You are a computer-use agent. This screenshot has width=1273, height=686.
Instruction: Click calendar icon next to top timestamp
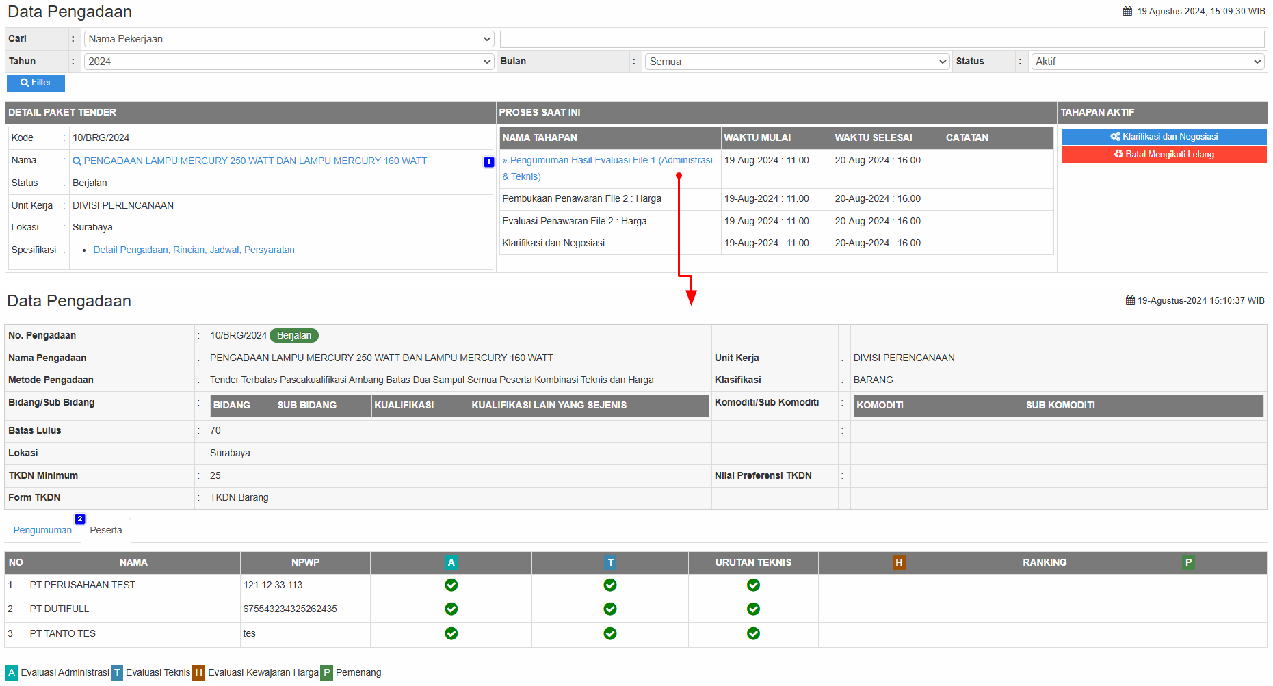coord(1127,12)
